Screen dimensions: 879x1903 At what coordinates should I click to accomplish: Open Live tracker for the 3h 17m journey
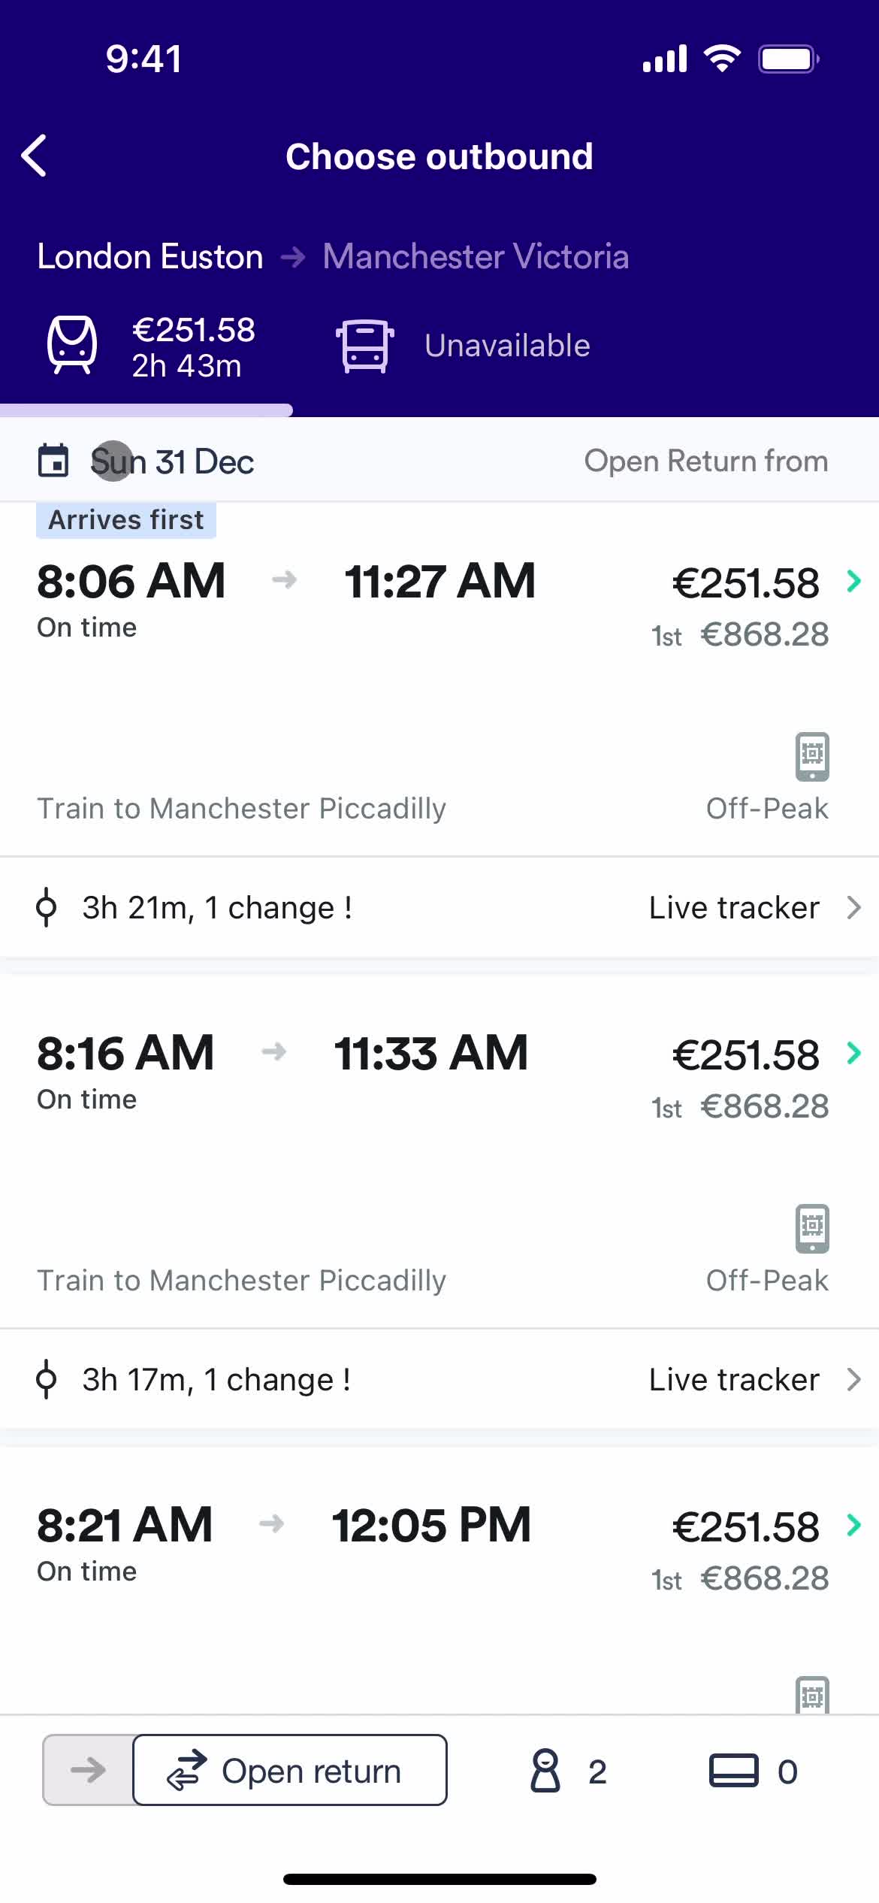754,1380
